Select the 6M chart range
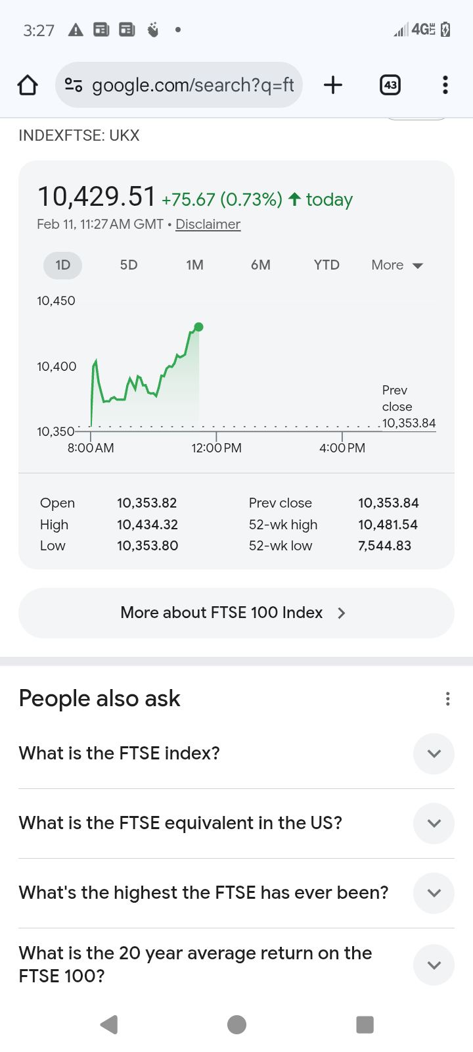The width and height of the screenshot is (473, 1052). 261,265
